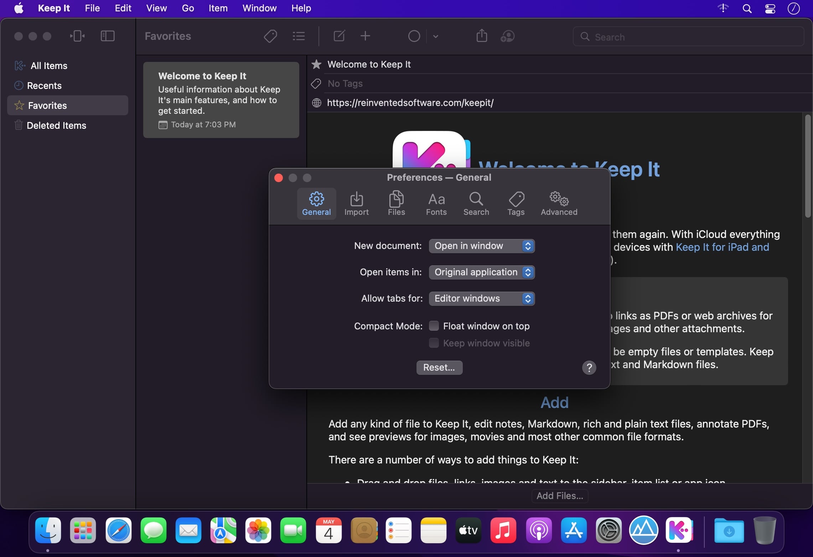The image size is (813, 557).
Task: Open the Advanced preferences pane
Action: tap(559, 203)
